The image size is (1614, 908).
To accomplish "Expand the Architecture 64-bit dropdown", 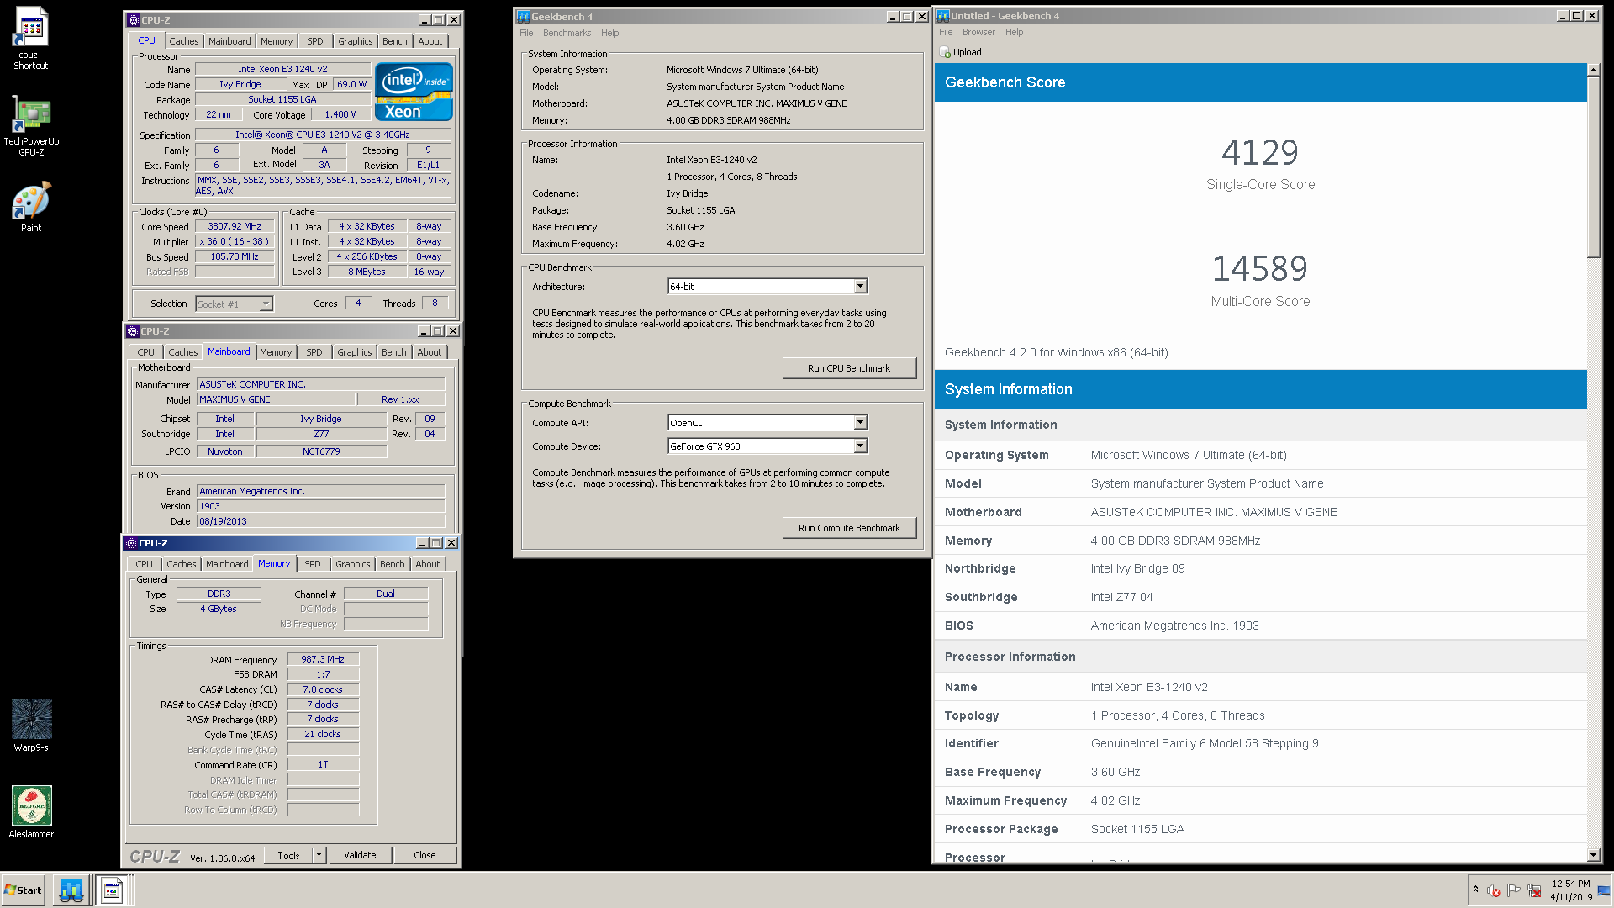I will point(860,287).
